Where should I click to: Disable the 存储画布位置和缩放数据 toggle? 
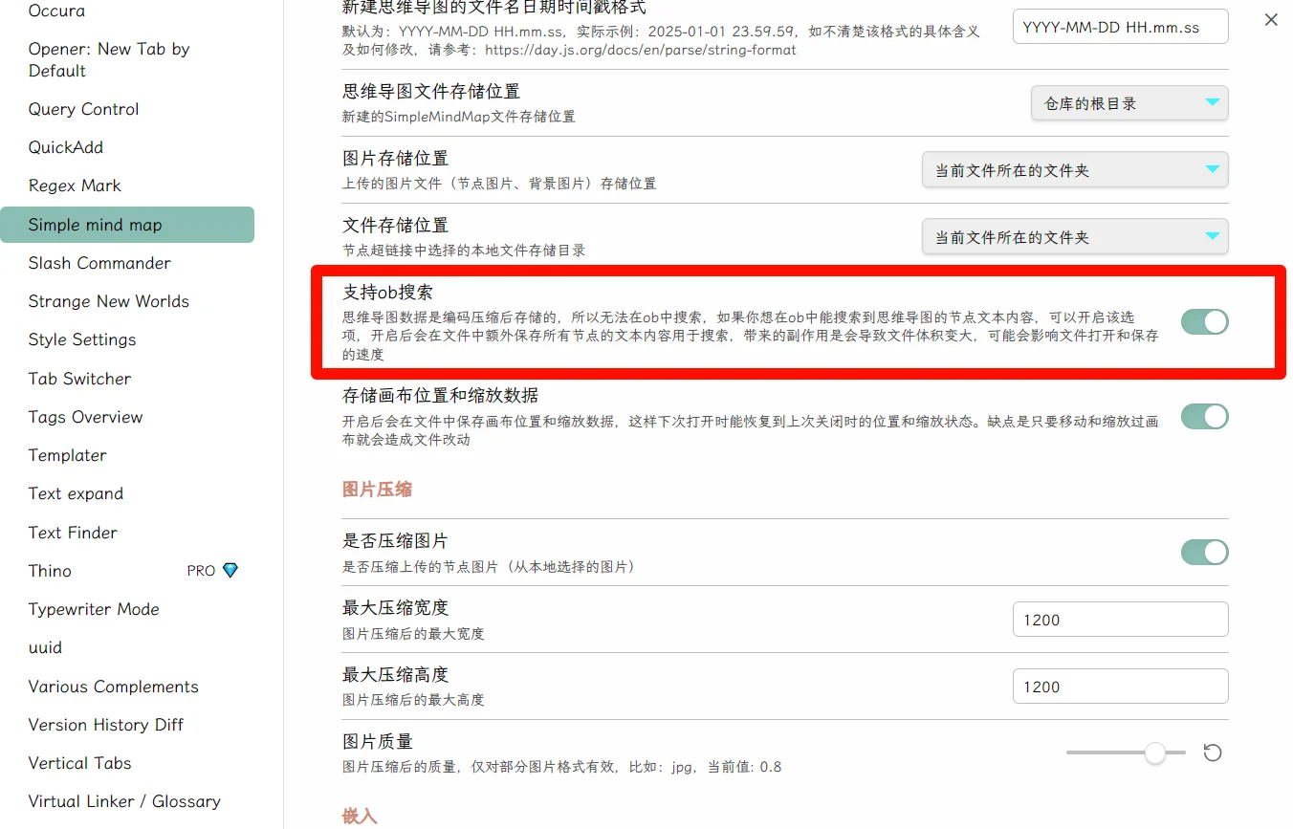(x=1204, y=417)
